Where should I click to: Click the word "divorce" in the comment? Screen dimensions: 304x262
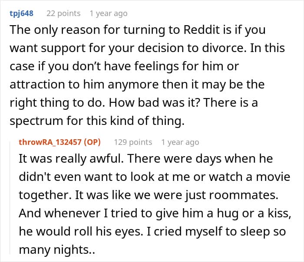(x=235, y=48)
